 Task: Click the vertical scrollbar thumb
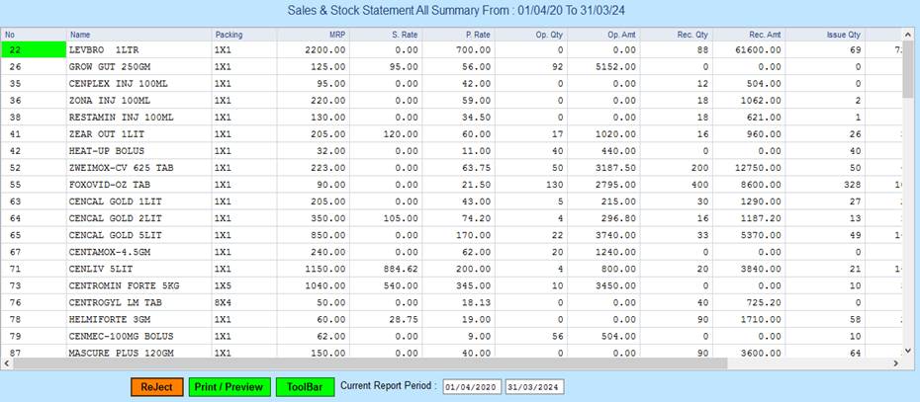point(908,69)
